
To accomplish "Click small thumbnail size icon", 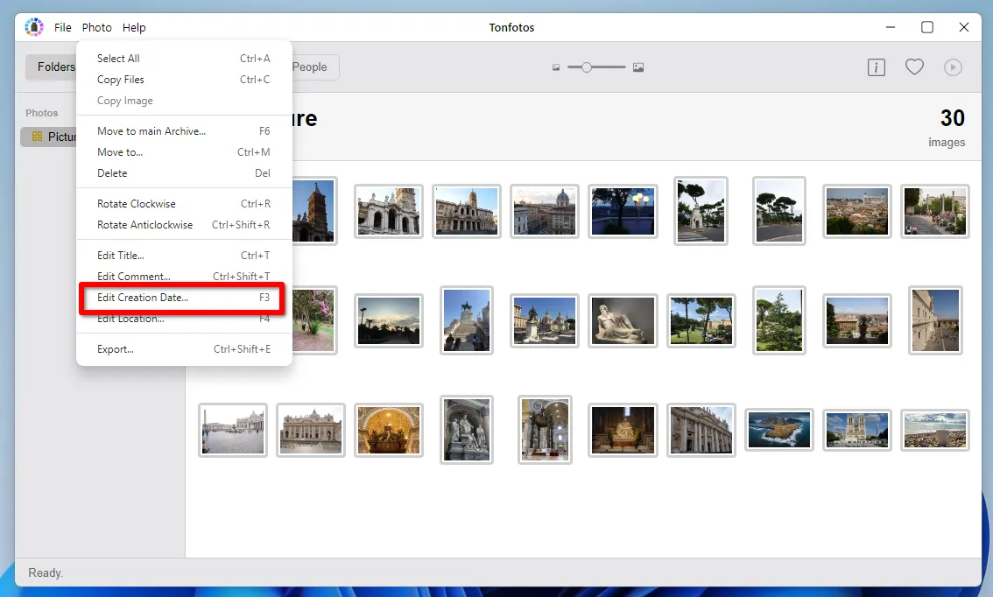I will (556, 67).
